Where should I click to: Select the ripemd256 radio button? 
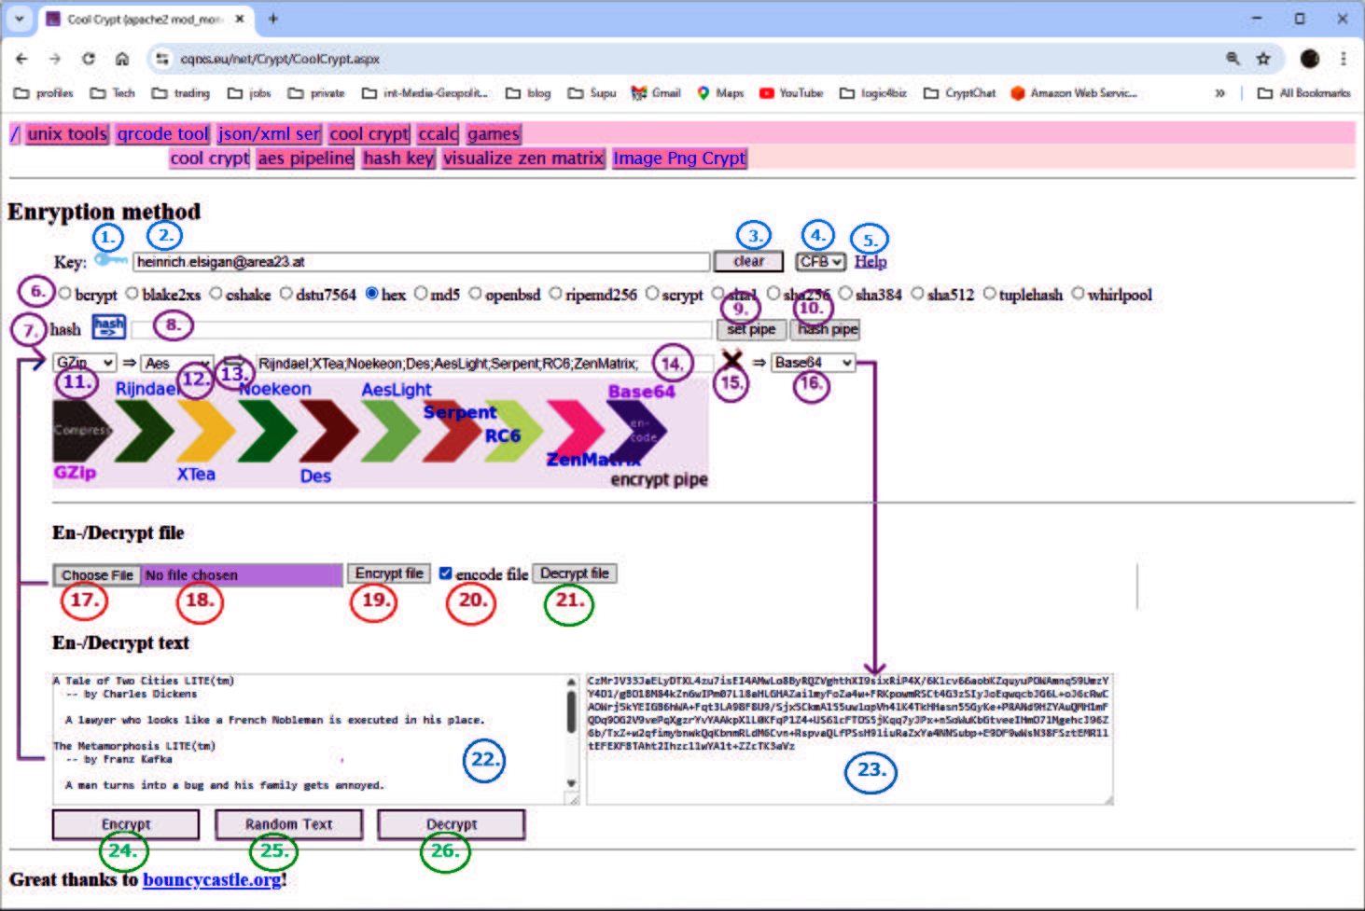[555, 294]
